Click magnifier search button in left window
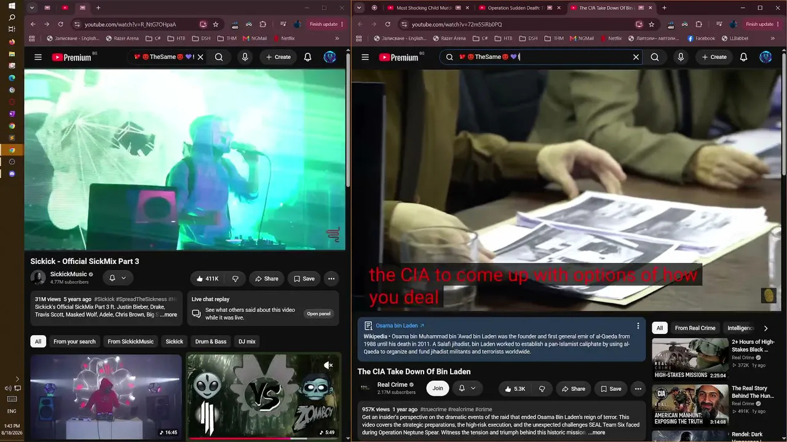 point(219,57)
